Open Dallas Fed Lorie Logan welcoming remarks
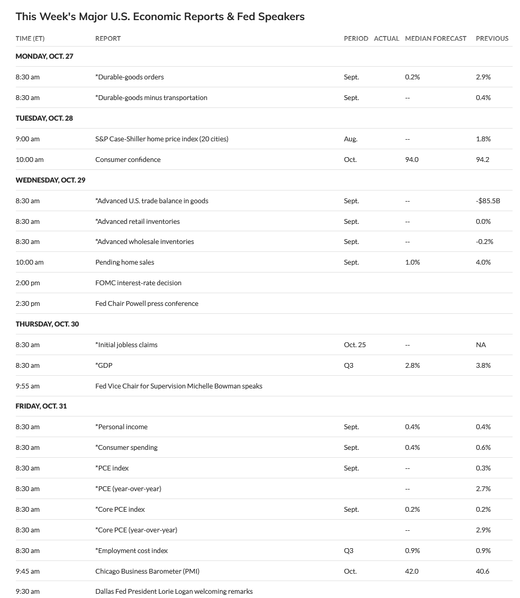This screenshot has width=520, height=598. point(174,591)
